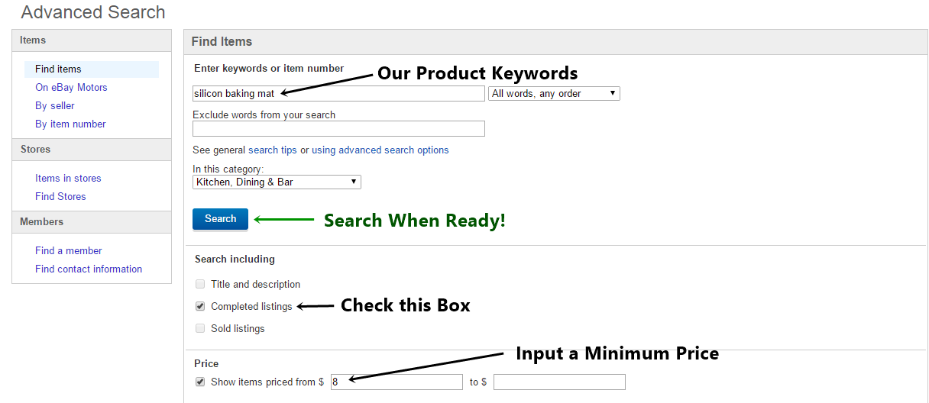Viewport: 929px width, 403px height.
Task: Open On eBay Motors sidebar link
Action: pos(71,87)
